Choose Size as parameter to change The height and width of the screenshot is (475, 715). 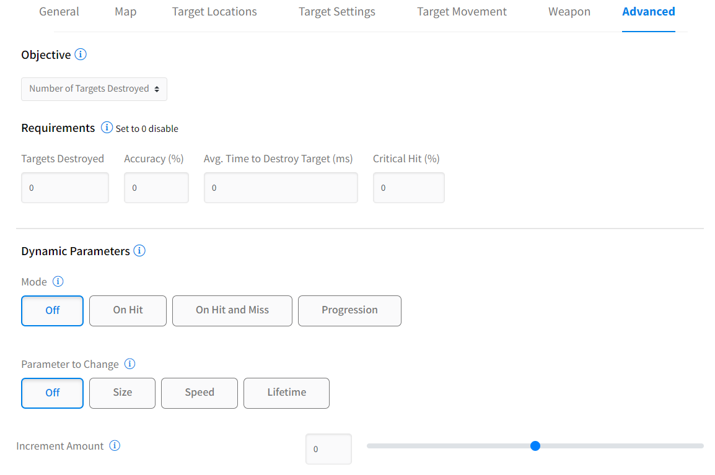(122, 393)
